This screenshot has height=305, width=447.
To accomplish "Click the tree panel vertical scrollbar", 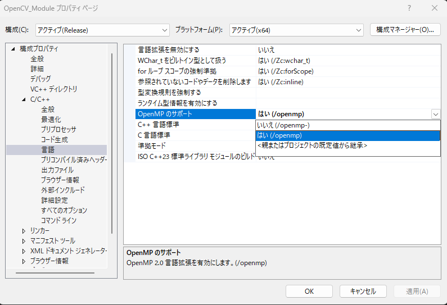I will (x=112, y=140).
